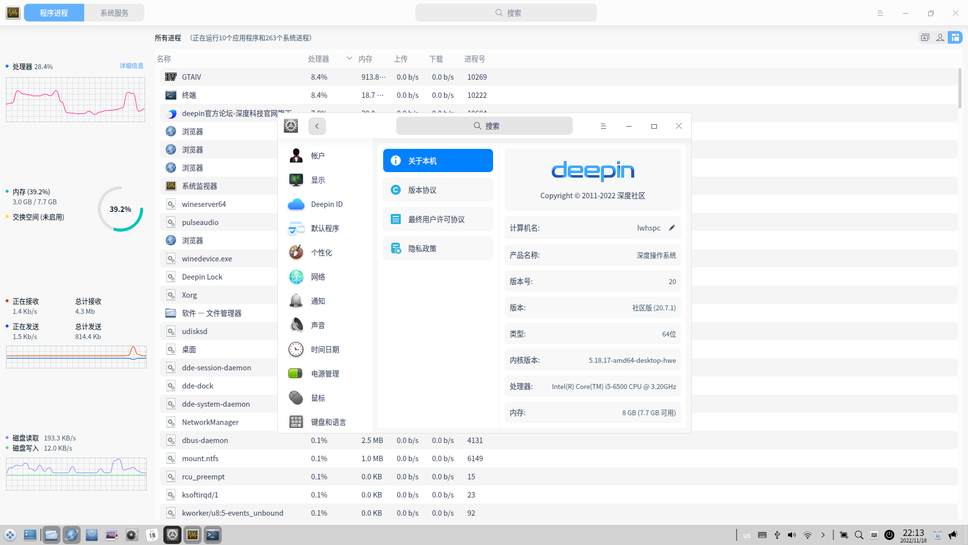
Task: Click the pencil icon to edit computer name
Action: point(672,228)
